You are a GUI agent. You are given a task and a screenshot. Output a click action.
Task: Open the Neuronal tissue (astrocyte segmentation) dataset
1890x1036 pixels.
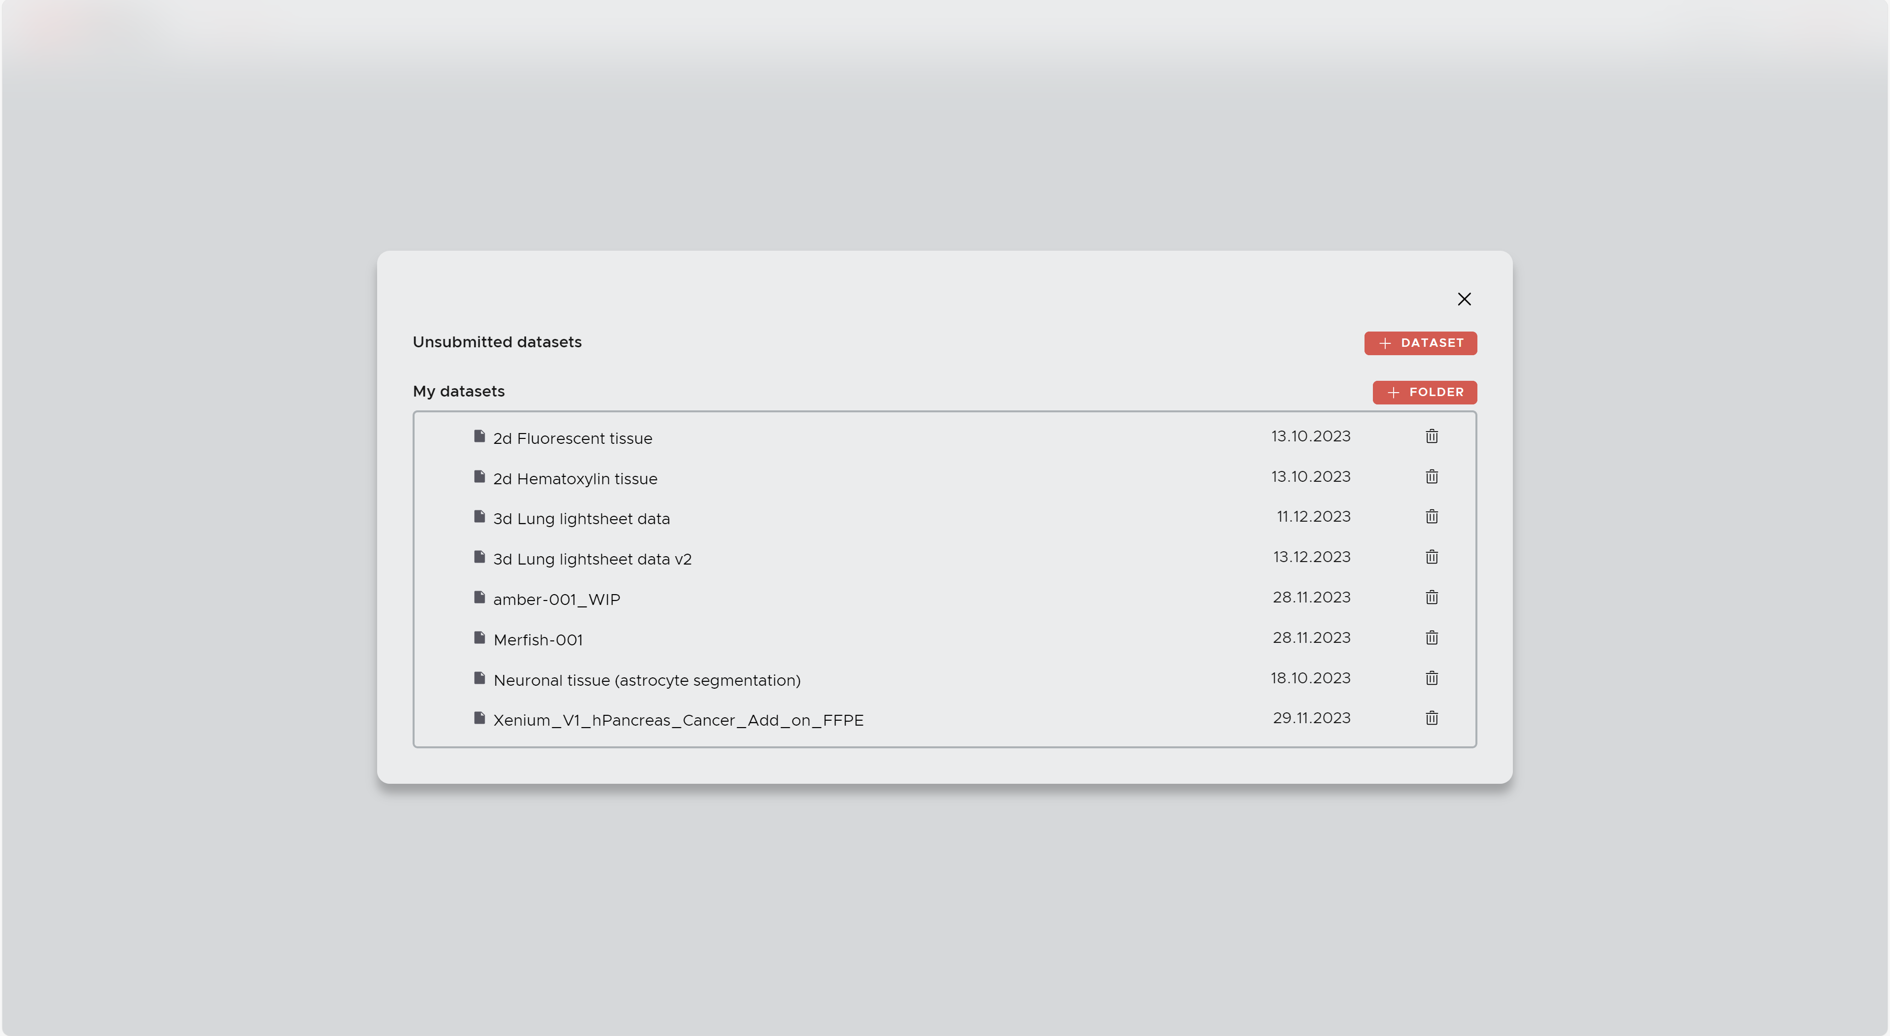(x=647, y=680)
